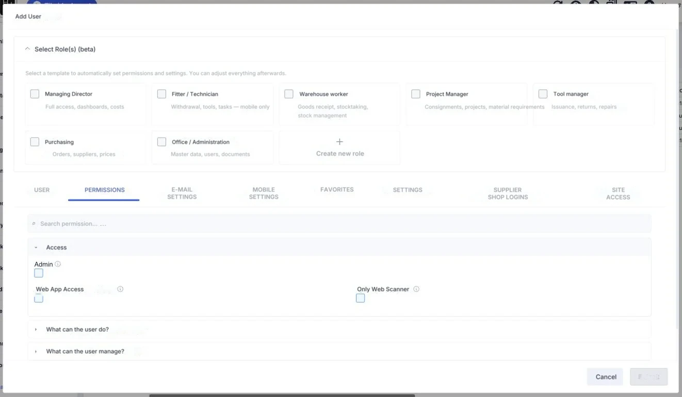The width and height of the screenshot is (682, 397).
Task: Click the Create new role card
Action: click(339, 147)
